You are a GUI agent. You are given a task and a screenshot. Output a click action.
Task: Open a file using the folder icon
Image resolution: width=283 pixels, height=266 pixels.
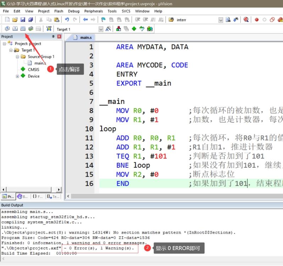15,20
